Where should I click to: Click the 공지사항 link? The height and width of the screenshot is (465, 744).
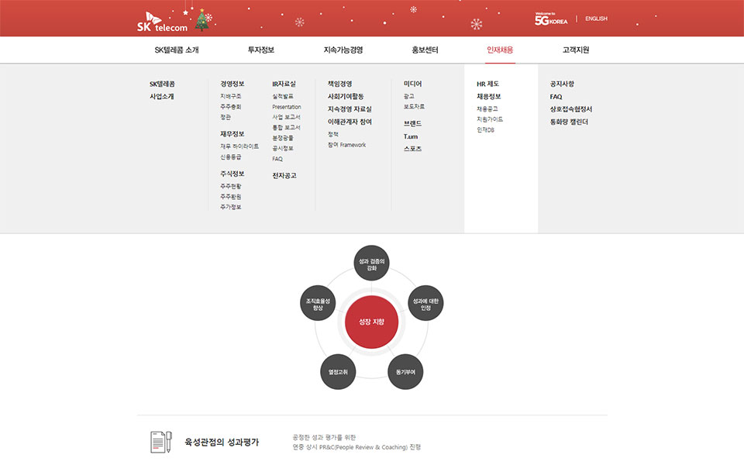tap(562, 84)
